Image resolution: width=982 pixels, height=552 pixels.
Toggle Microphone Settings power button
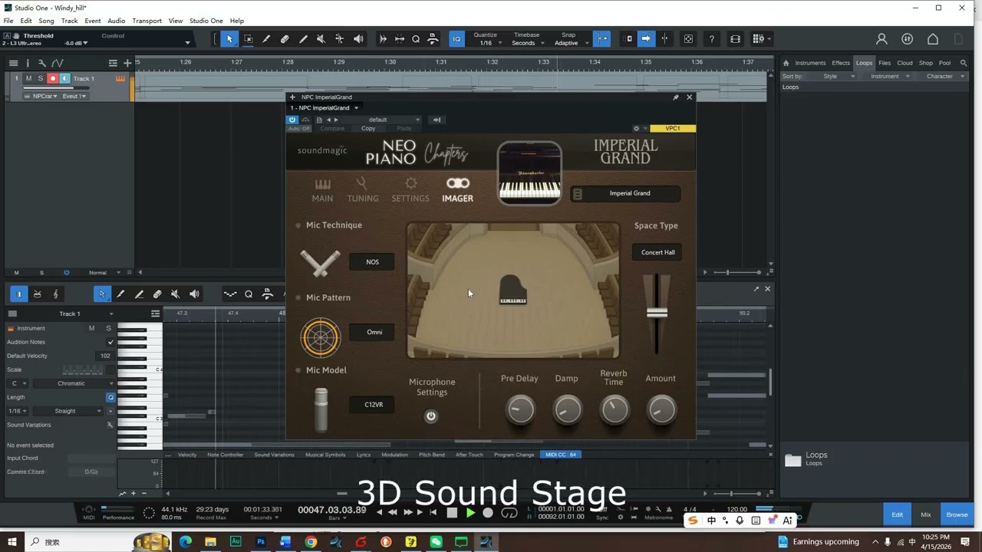click(x=431, y=416)
